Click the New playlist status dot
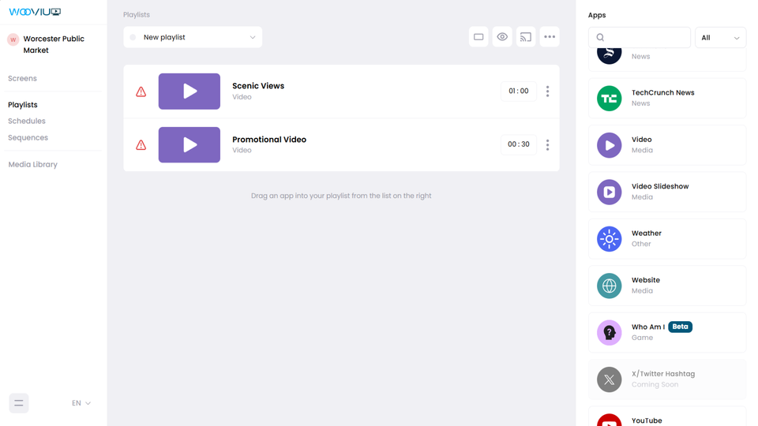Image resolution: width=758 pixels, height=426 pixels. point(133,37)
